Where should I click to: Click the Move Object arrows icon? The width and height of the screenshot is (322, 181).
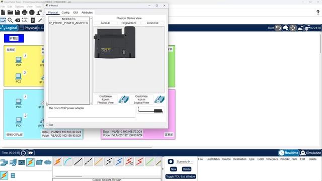click(x=293, y=28)
